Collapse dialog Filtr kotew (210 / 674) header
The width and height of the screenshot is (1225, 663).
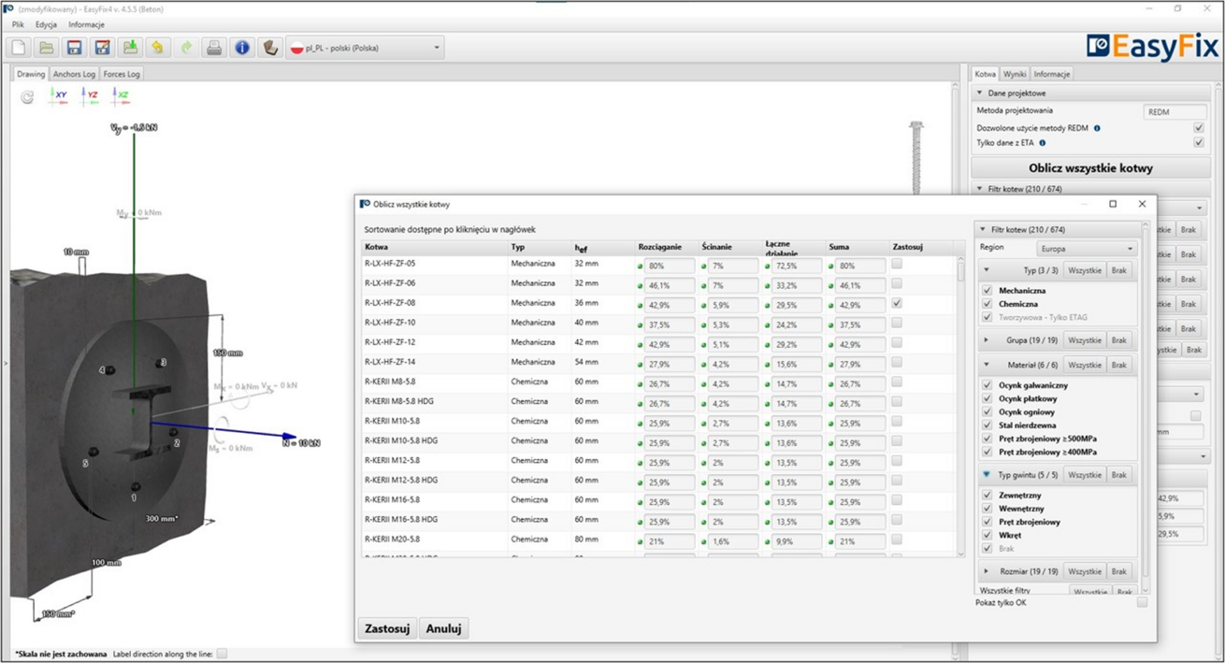click(982, 229)
